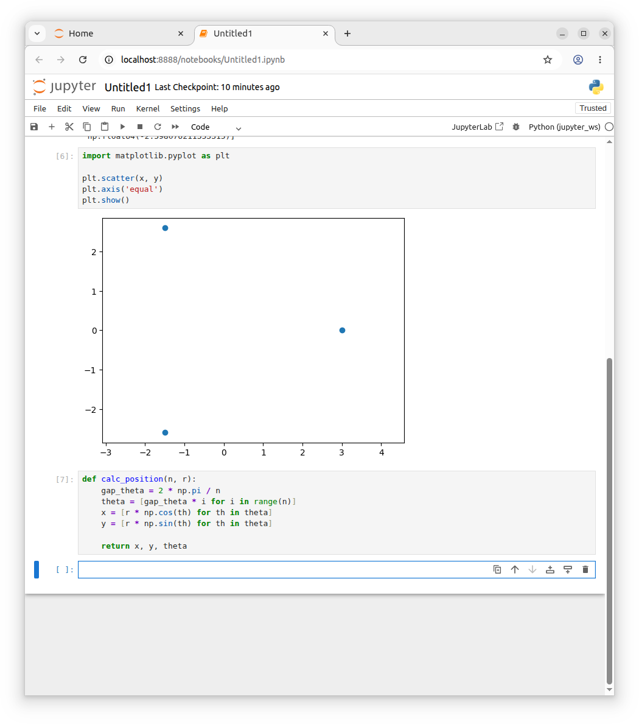Viewport: 639px width, 724px height.
Task: Close the Home browser tab
Action: point(180,33)
